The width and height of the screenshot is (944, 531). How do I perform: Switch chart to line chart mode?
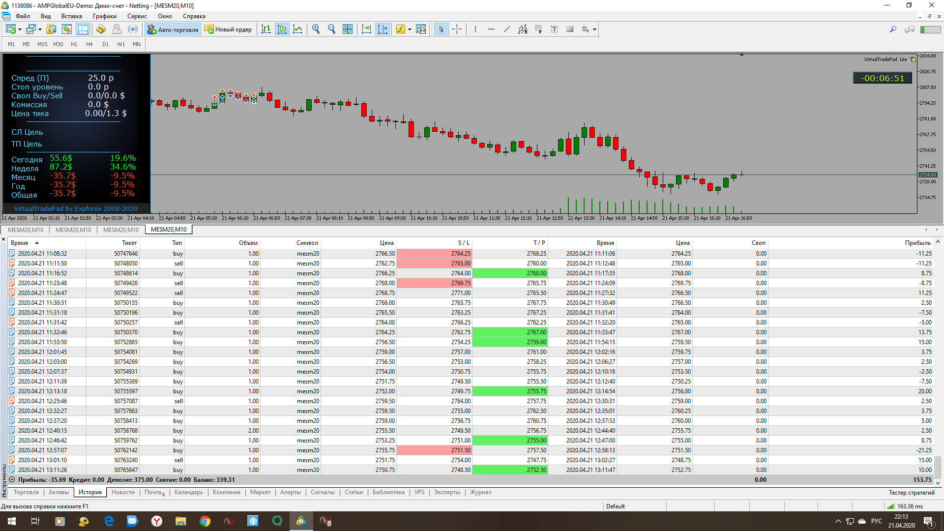[298, 29]
